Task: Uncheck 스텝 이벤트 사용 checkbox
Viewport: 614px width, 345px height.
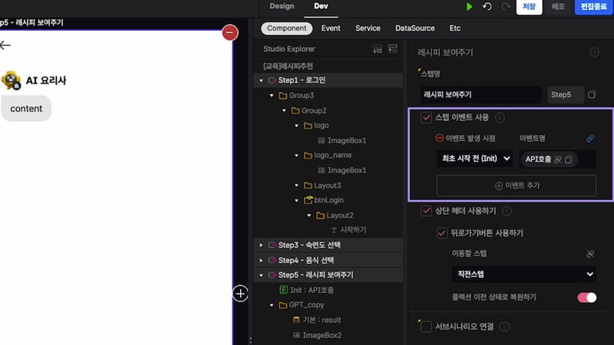Action: [426, 118]
